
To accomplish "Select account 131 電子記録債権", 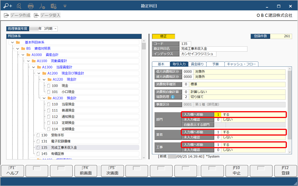I will (x=87, y=141).
